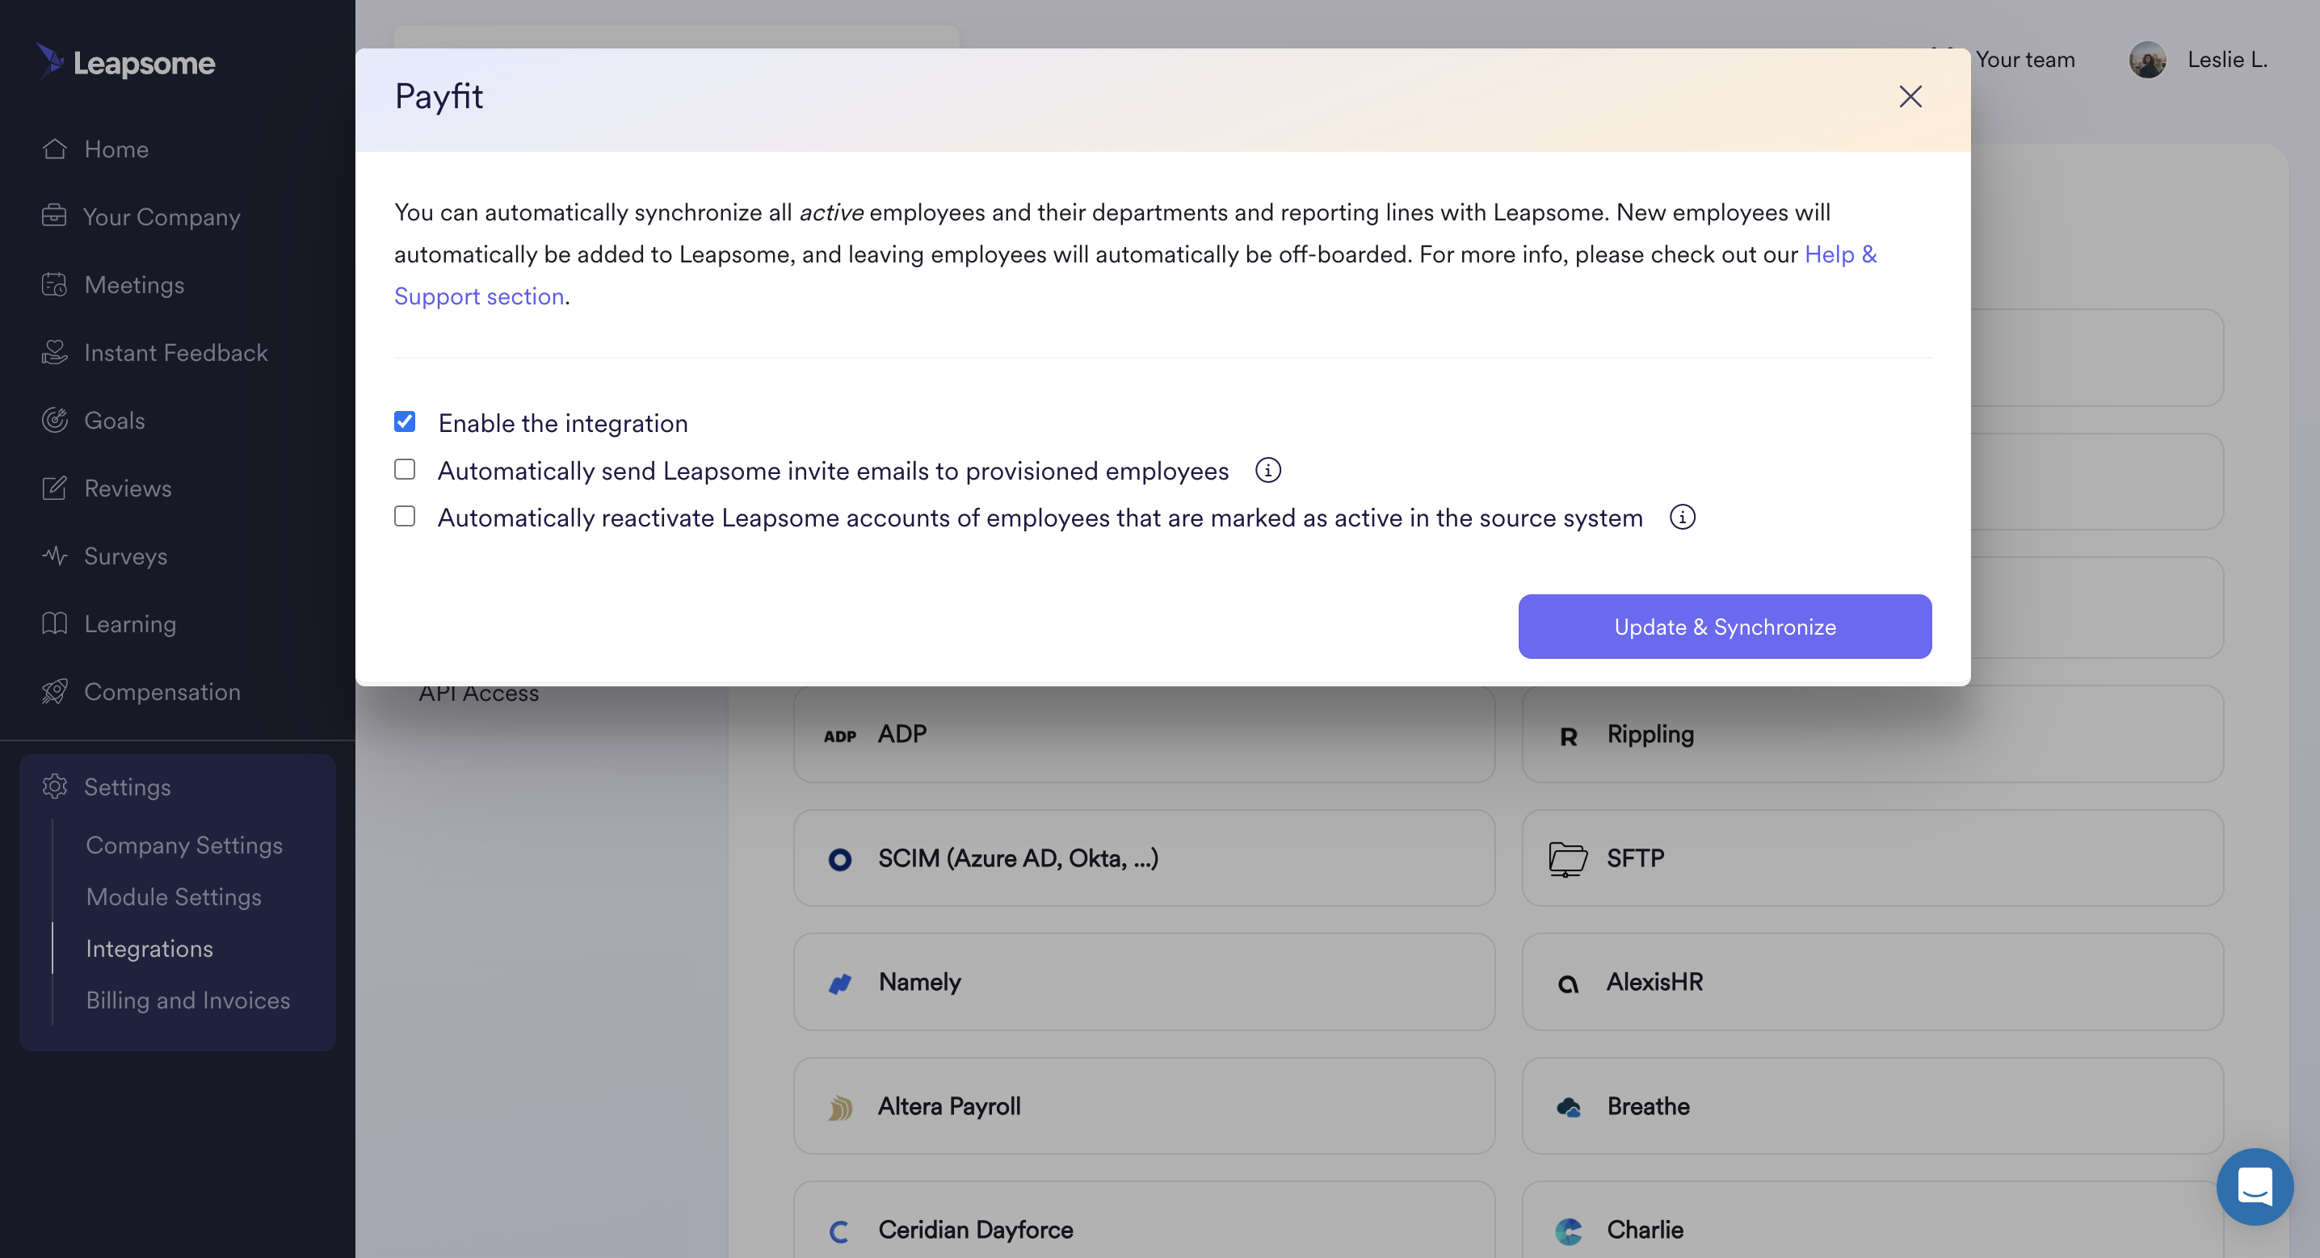Click the Ceridian Dayforce logo icon
The height and width of the screenshot is (1258, 2320).
pos(839,1231)
